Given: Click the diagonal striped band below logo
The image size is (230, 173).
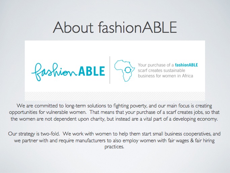Looking at the screenshot, I should 115,95.
